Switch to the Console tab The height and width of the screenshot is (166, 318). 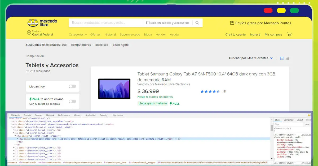[27, 115]
